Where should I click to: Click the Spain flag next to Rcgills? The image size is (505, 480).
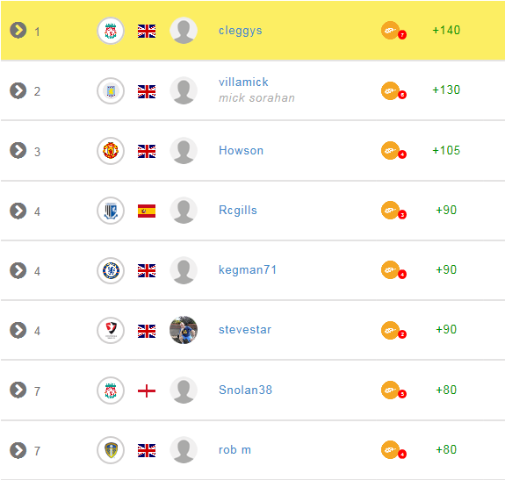coord(147,211)
